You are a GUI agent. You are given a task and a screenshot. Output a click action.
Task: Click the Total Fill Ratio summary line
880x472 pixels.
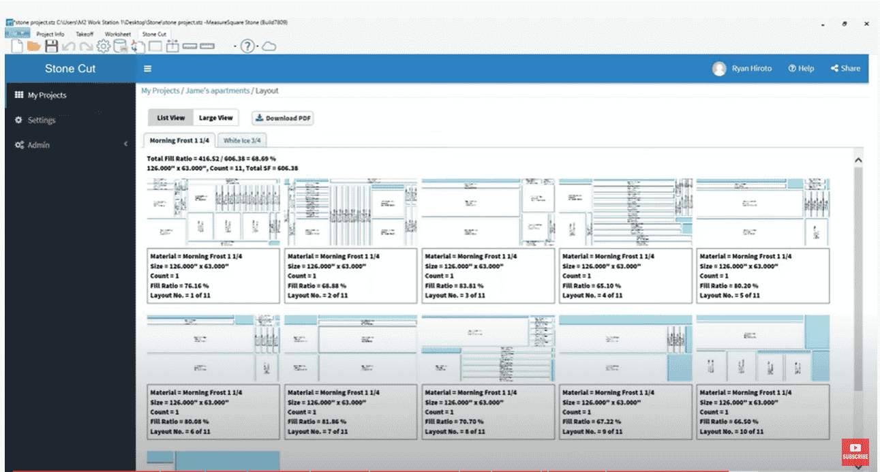[x=211, y=158]
